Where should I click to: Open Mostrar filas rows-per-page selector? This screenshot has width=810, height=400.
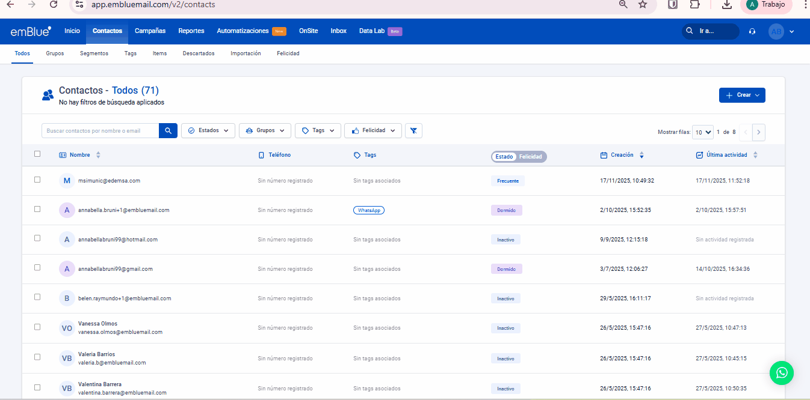(x=703, y=132)
